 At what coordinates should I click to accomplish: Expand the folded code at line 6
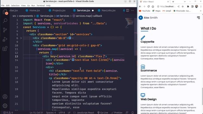click(21, 38)
